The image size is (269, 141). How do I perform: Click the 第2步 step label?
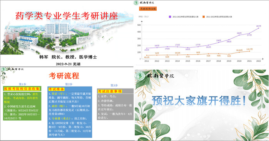pyautogui.click(x=69, y=84)
